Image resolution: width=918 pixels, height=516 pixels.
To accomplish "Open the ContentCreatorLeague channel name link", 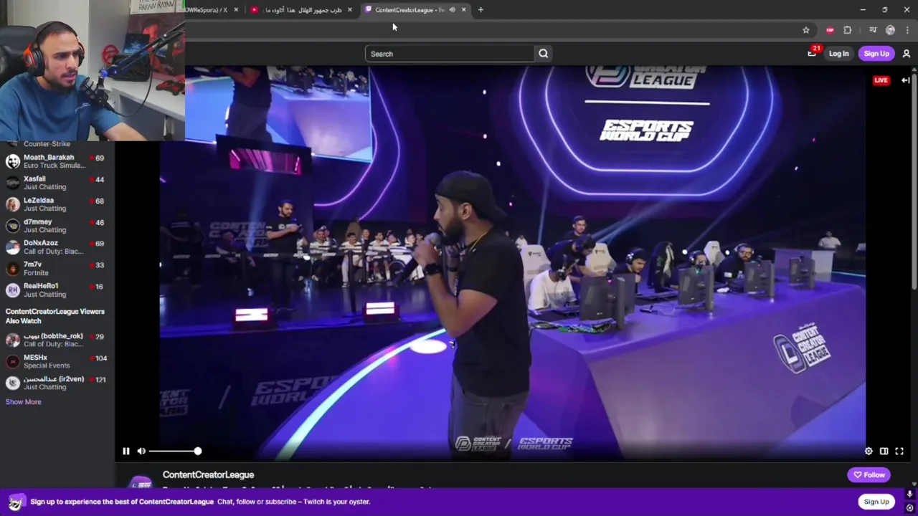I will coord(208,474).
